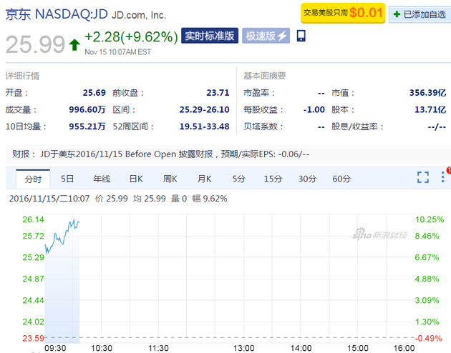Click the earnings per share value -1.00

[314, 109]
